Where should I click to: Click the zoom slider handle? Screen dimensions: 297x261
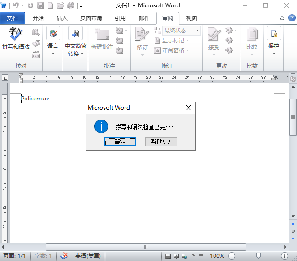point(258,256)
